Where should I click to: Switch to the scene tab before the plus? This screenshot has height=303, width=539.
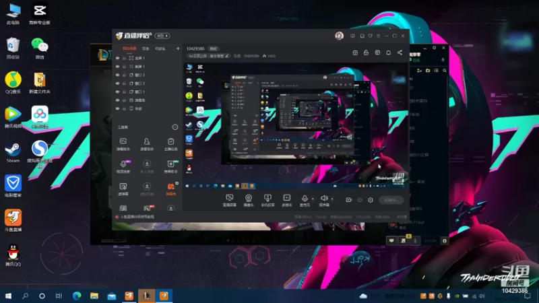pos(160,48)
